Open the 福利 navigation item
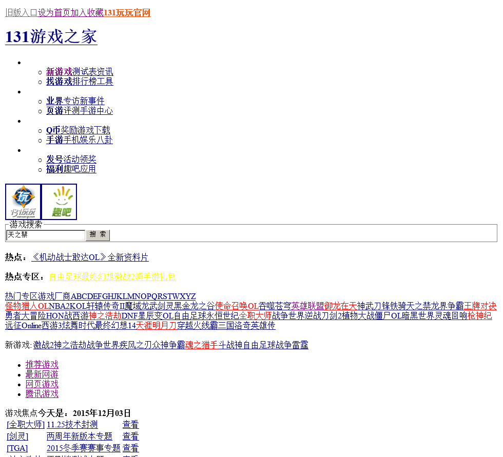 coord(55,169)
